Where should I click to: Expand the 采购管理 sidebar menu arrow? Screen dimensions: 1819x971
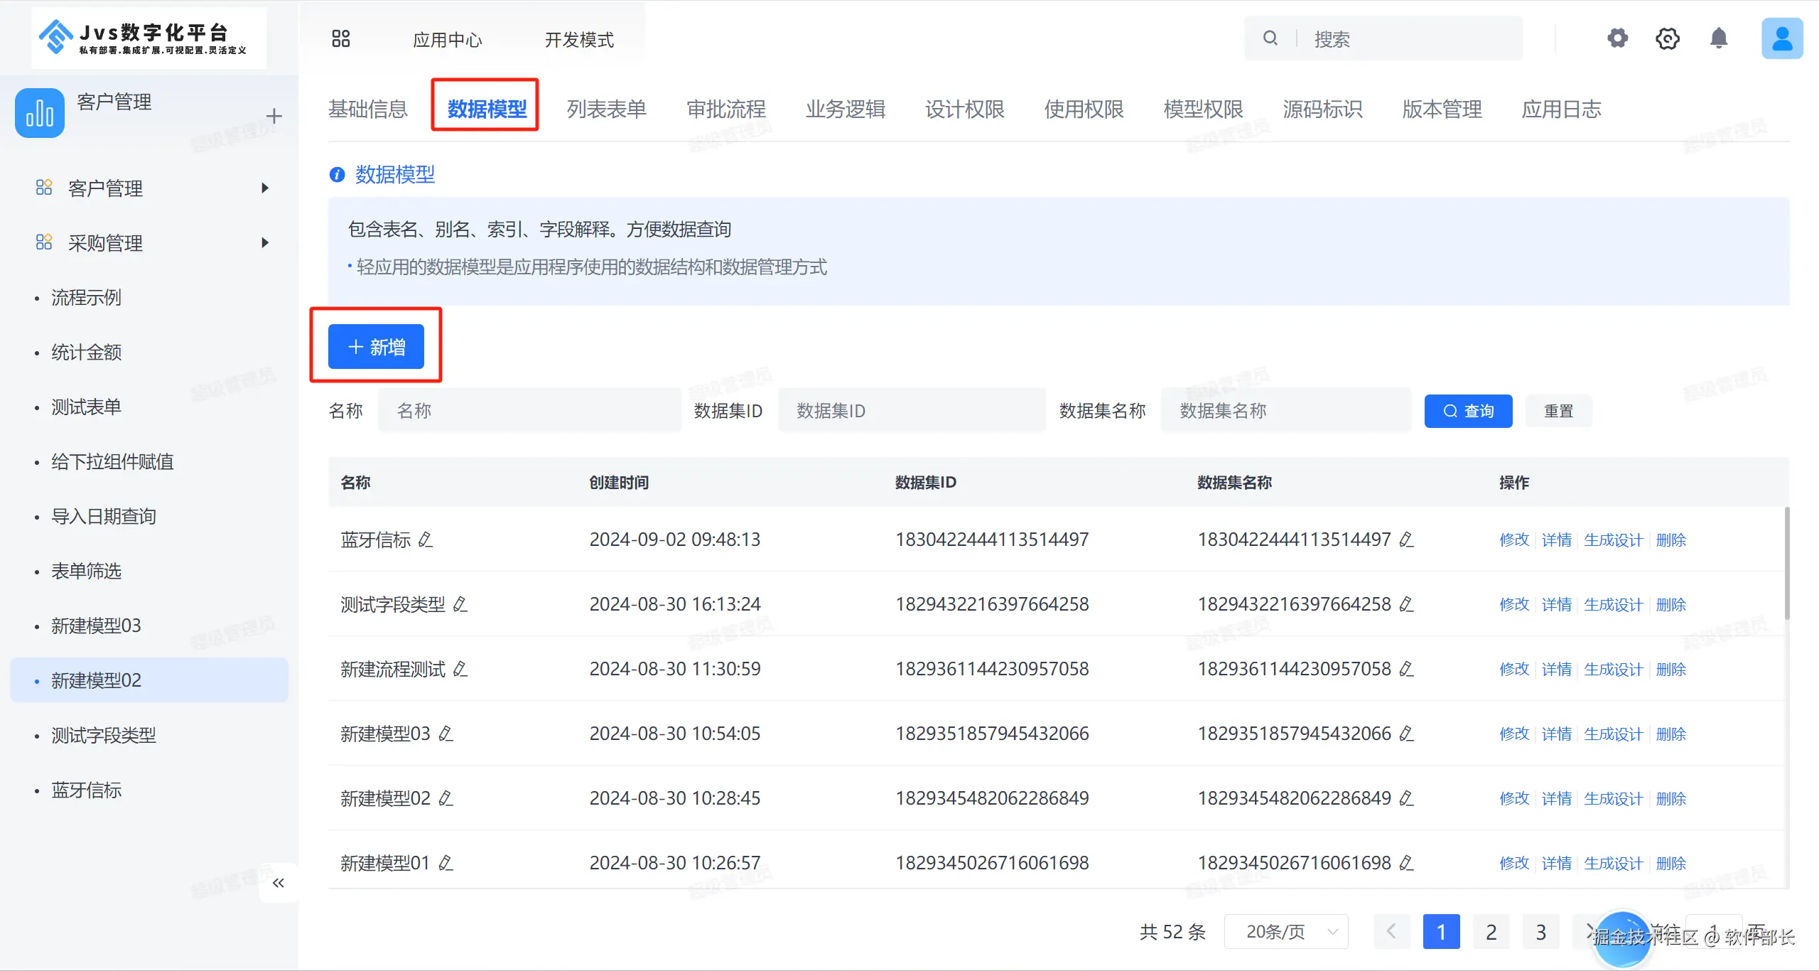[265, 243]
